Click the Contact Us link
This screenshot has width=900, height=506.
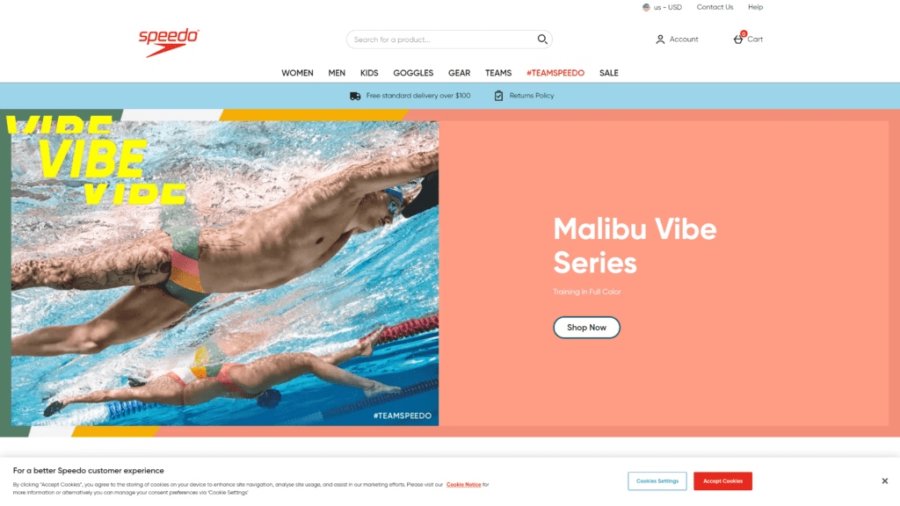715,7
